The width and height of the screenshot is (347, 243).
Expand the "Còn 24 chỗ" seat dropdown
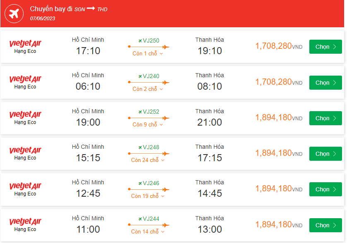point(148,160)
